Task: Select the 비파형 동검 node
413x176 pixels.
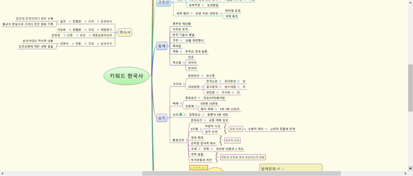Action: click(233, 11)
